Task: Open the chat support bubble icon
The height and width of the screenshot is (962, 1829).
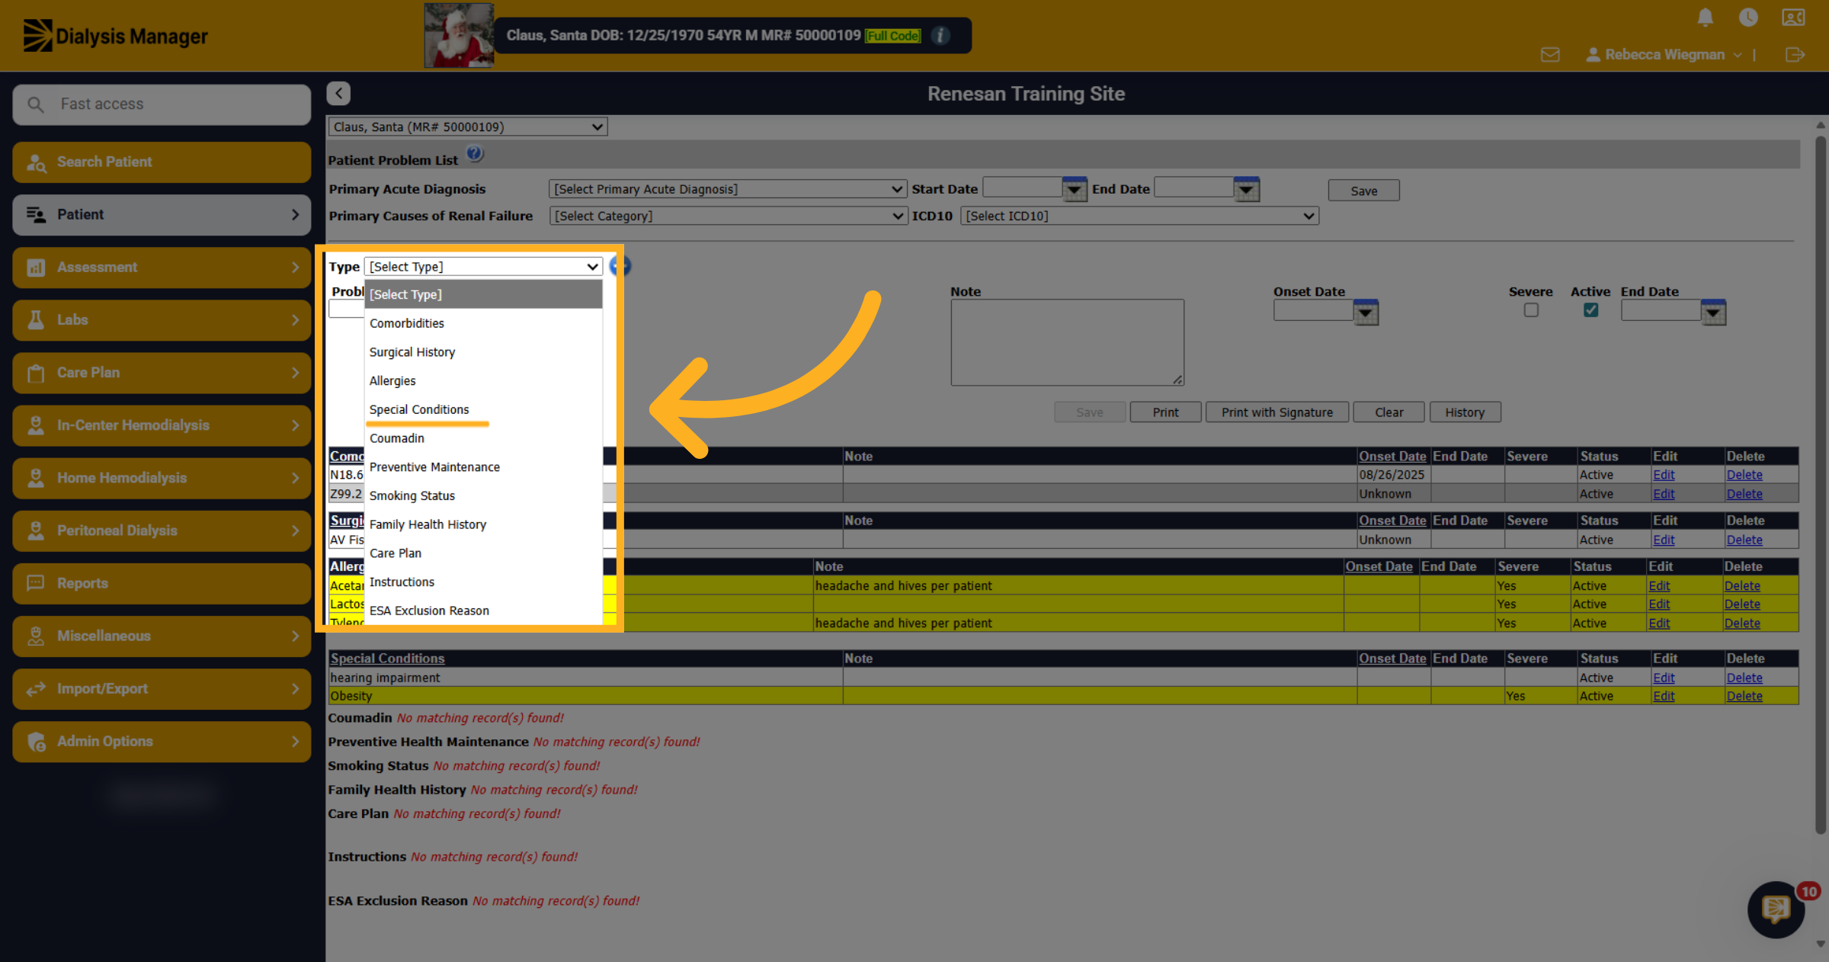Action: 1776,909
